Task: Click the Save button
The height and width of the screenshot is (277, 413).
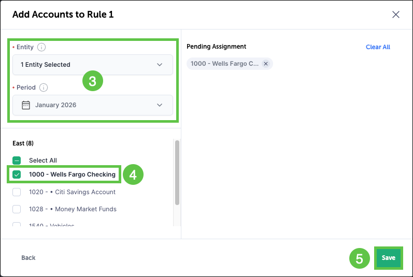Action: point(388,258)
